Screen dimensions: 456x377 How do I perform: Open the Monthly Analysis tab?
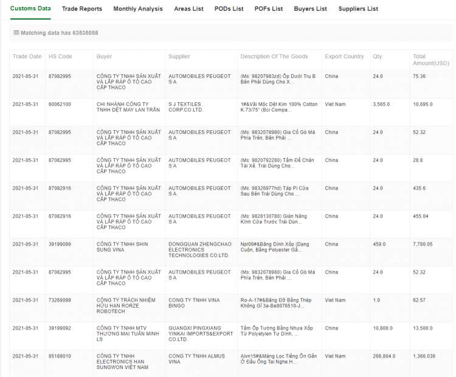[x=138, y=9]
